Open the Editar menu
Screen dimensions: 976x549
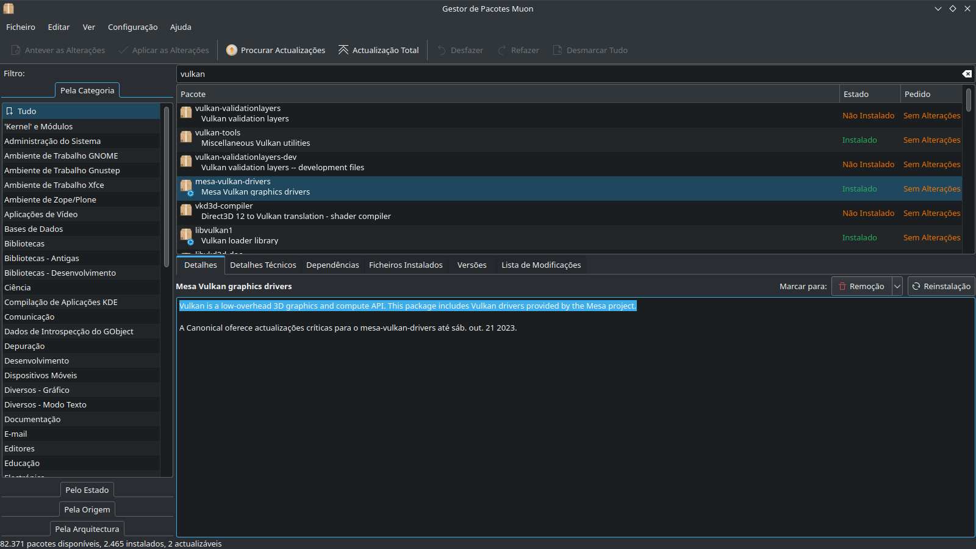coord(59,27)
